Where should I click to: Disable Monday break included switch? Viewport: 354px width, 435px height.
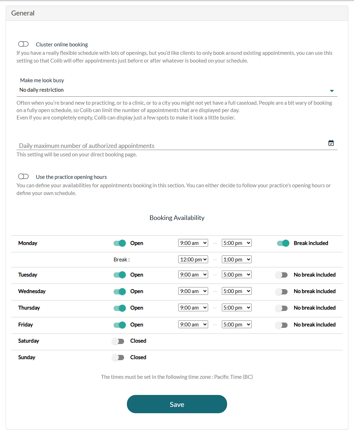click(283, 243)
